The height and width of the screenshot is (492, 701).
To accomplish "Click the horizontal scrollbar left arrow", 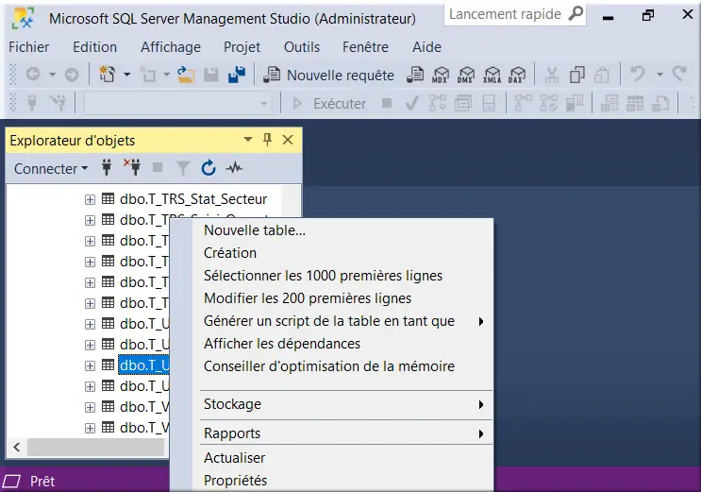I will [x=17, y=448].
